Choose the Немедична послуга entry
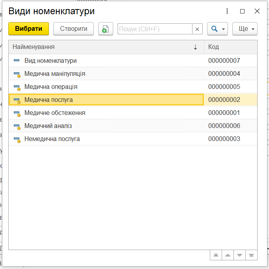 [52, 139]
